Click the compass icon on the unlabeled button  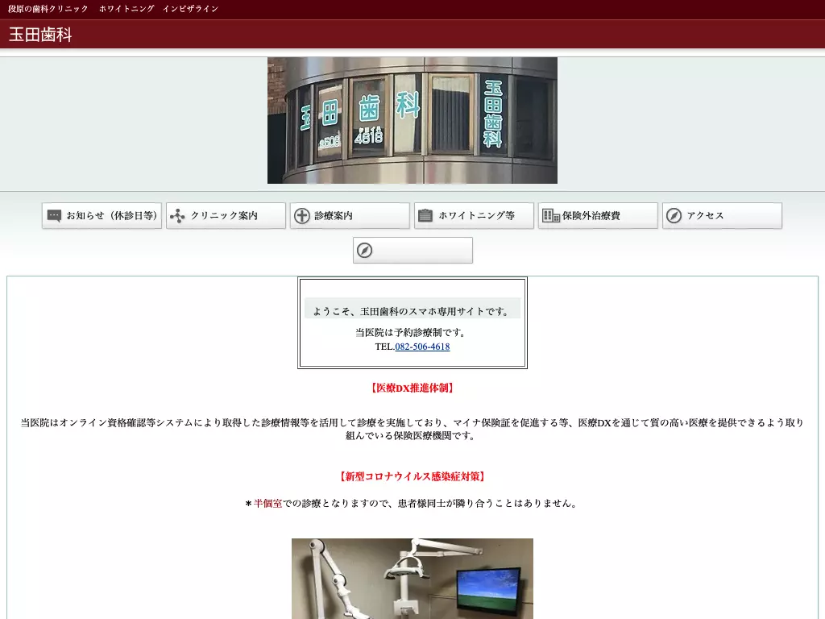[x=365, y=251]
